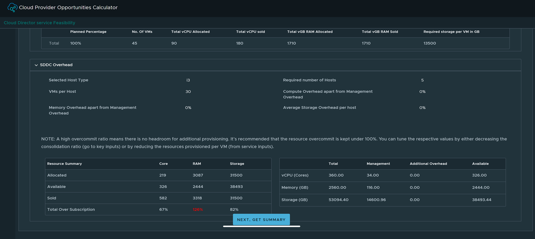
Task: Click the cloud logo icon
Action: coord(12,7)
